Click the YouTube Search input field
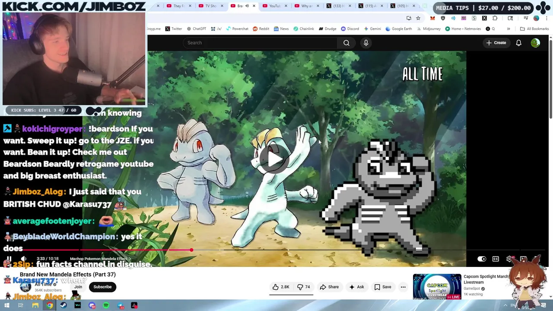Screen dimensions: 553x311 (x=261, y=43)
